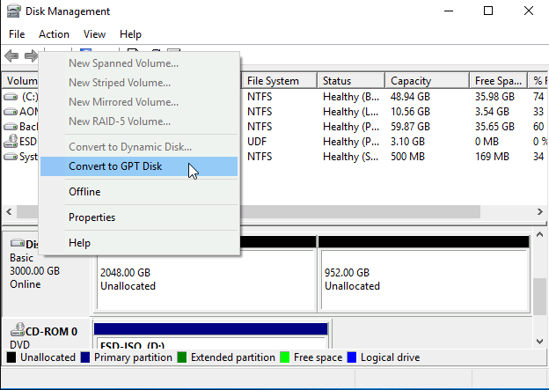The height and width of the screenshot is (390, 549).
Task: Click the Extended partition green legend swatch
Action: click(182, 357)
